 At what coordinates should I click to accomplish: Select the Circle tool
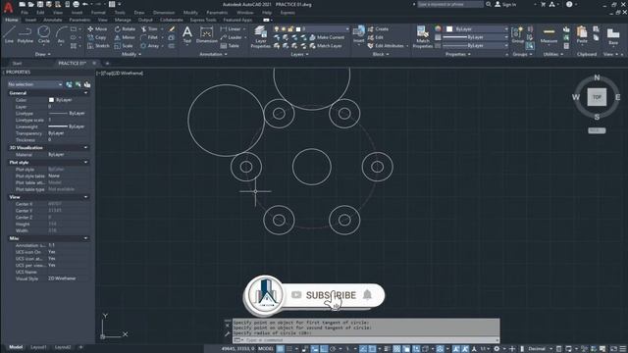43,34
